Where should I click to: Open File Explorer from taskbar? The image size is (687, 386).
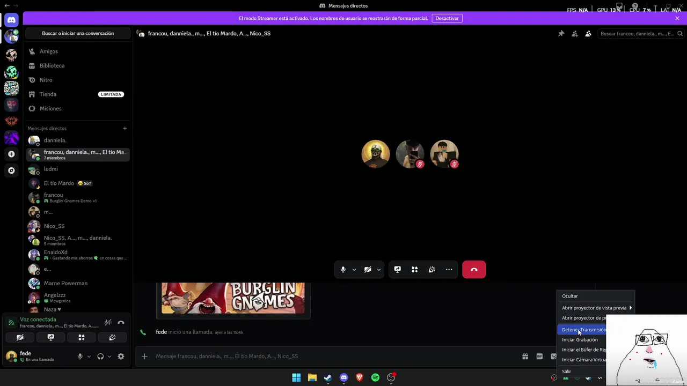(x=312, y=377)
